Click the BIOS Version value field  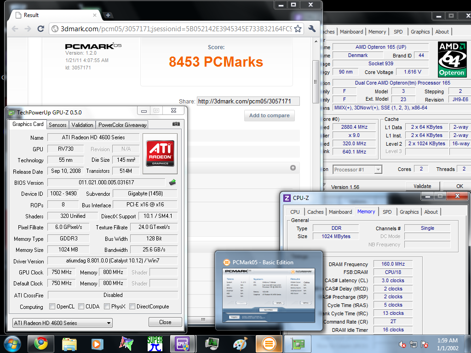106,182
